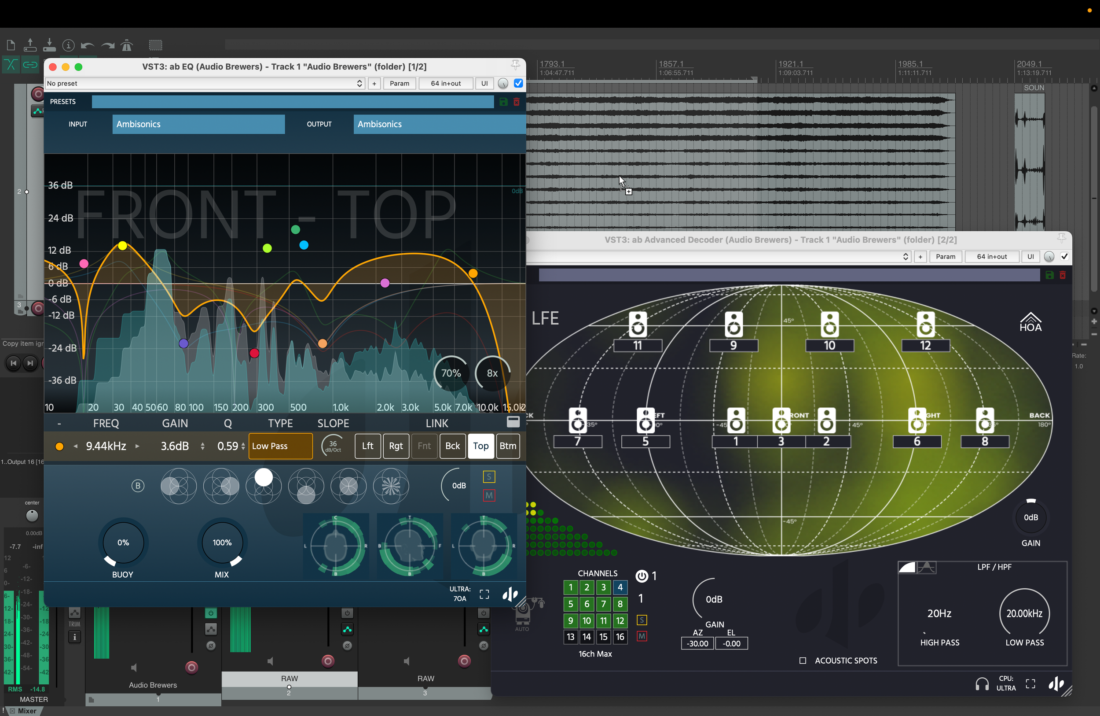Click the go-to-start transport button
The image size is (1100, 716).
13,363
